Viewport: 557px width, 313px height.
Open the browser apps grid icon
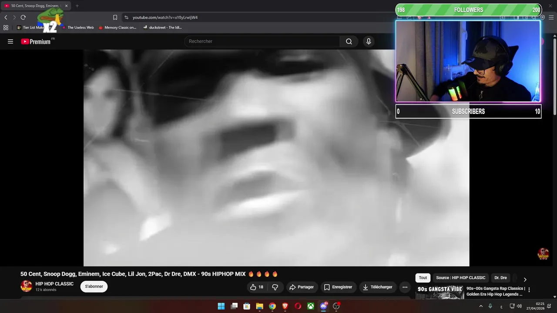click(x=6, y=27)
